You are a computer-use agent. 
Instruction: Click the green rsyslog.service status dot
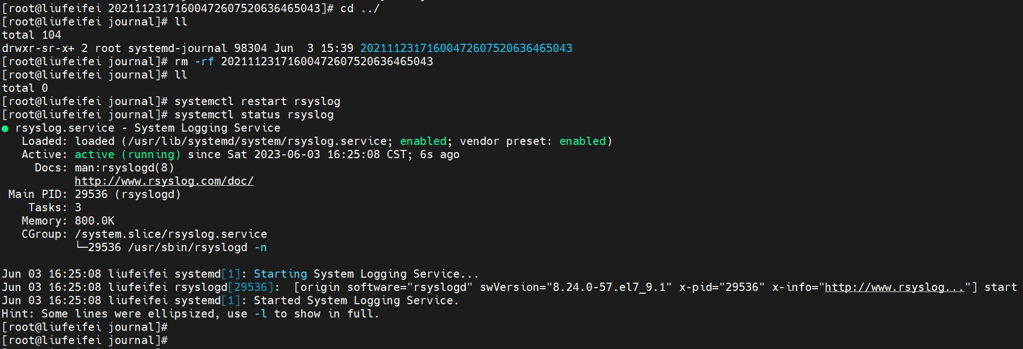[5, 129]
